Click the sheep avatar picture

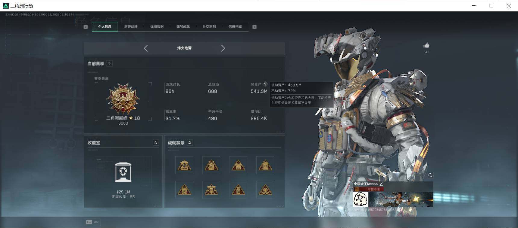[x=360, y=199]
